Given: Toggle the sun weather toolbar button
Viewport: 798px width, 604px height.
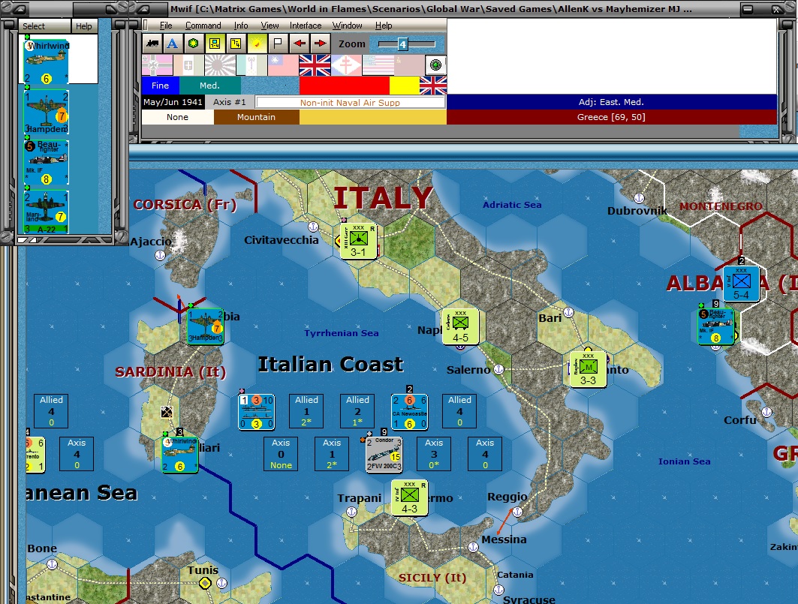Looking at the screenshot, I should coord(257,44).
